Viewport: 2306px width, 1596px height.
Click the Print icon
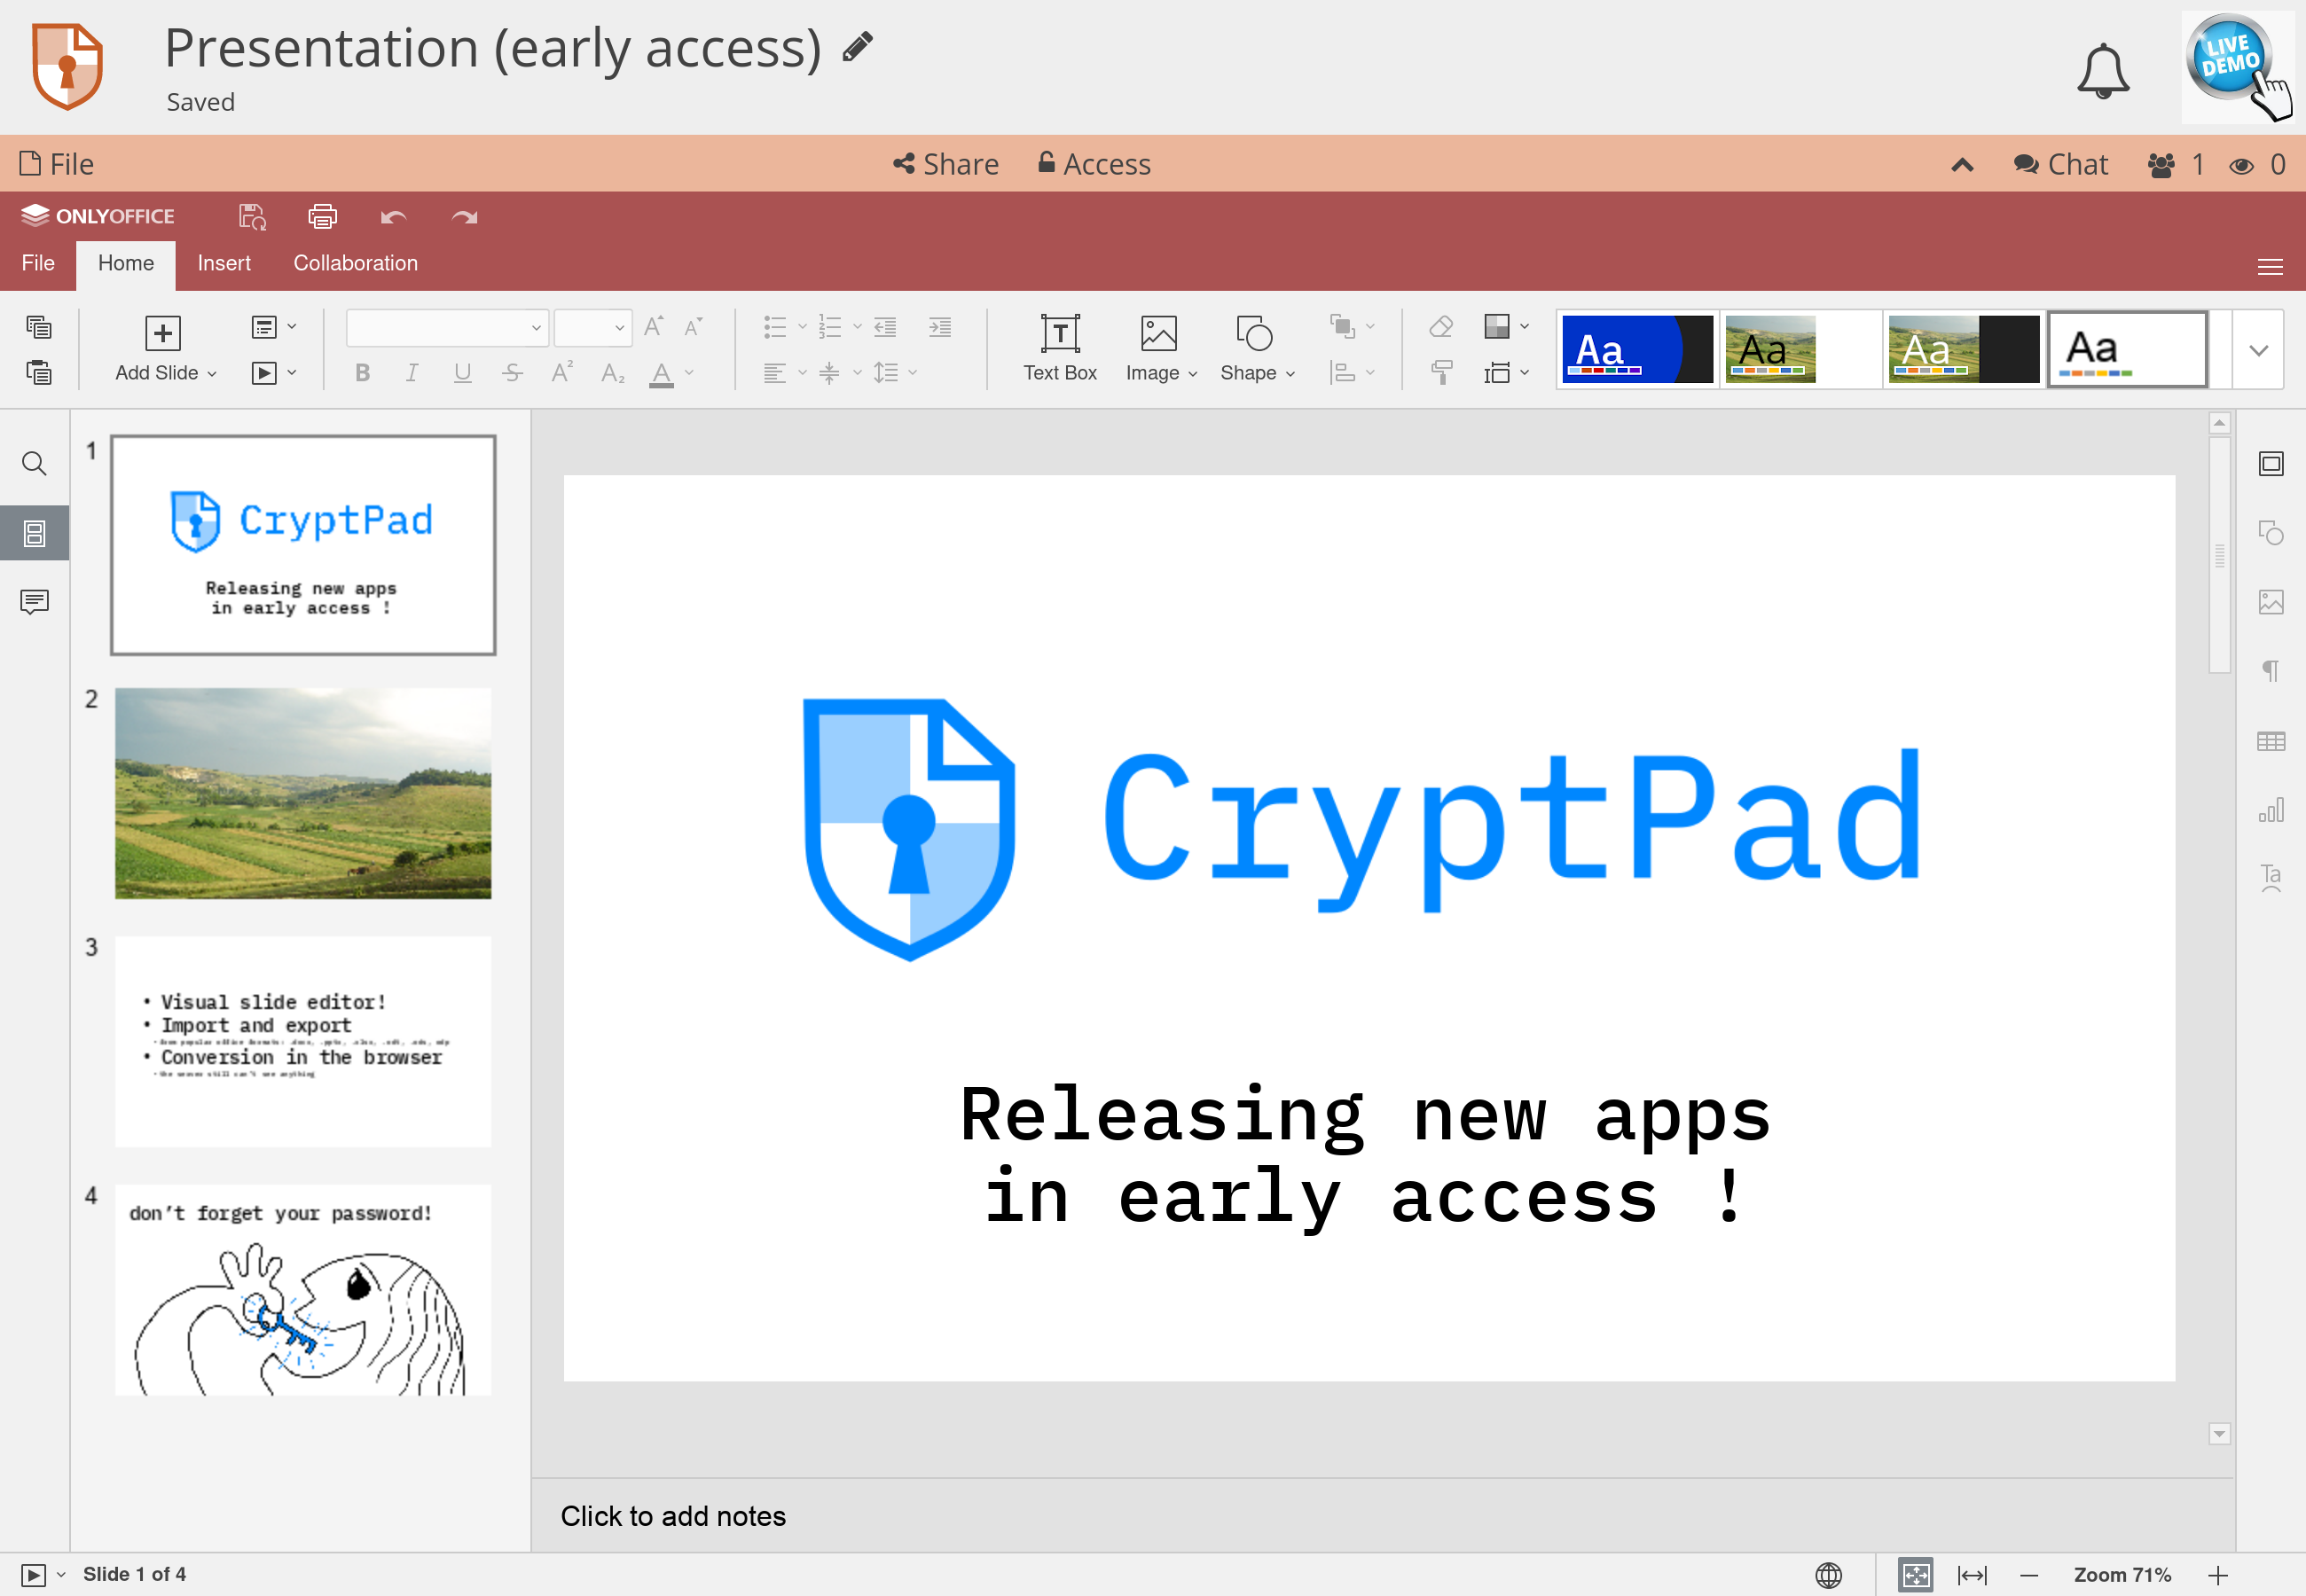tap(322, 216)
